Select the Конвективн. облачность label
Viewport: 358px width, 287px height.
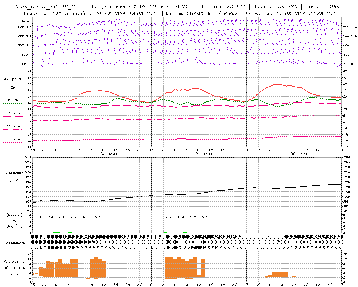point(14,265)
